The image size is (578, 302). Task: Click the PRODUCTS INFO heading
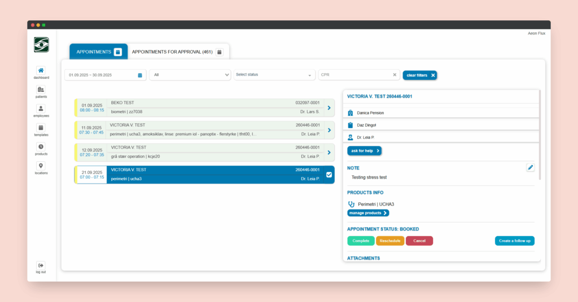pos(365,193)
